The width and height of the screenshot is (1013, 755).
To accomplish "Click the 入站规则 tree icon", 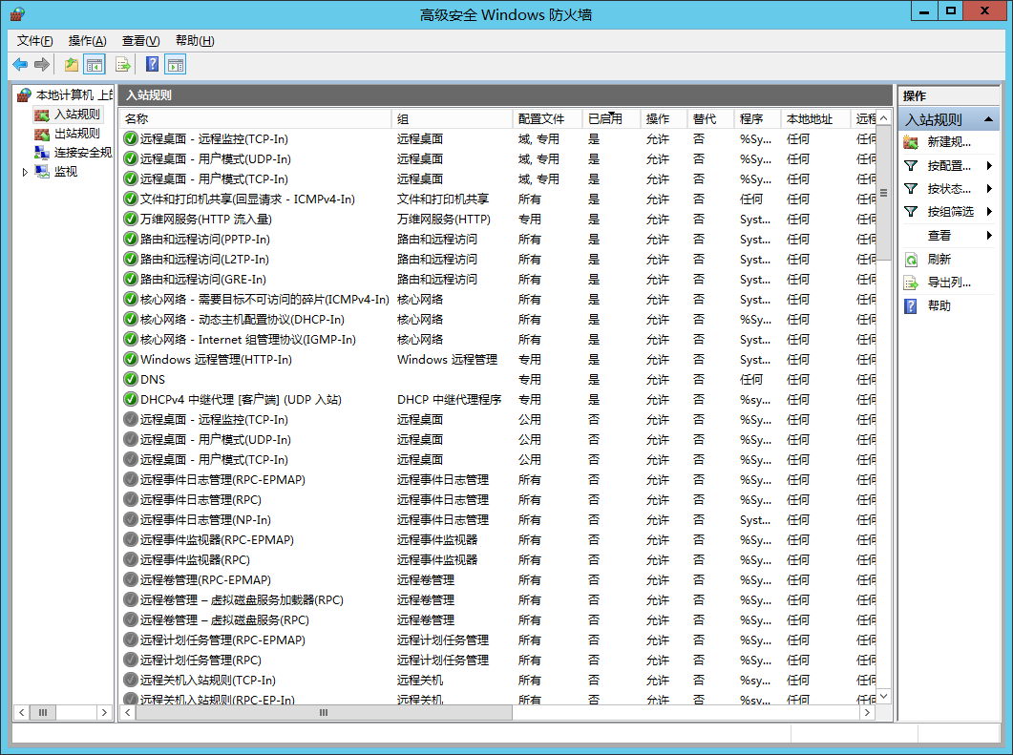I will pyautogui.click(x=42, y=115).
